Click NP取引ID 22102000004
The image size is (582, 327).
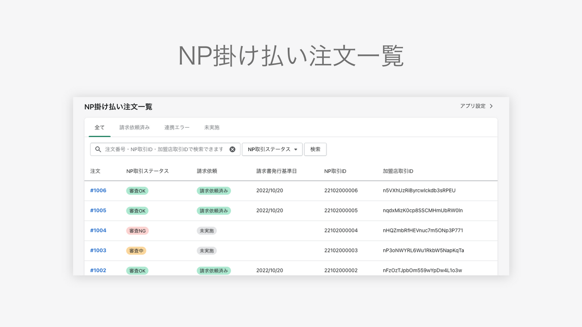(341, 231)
